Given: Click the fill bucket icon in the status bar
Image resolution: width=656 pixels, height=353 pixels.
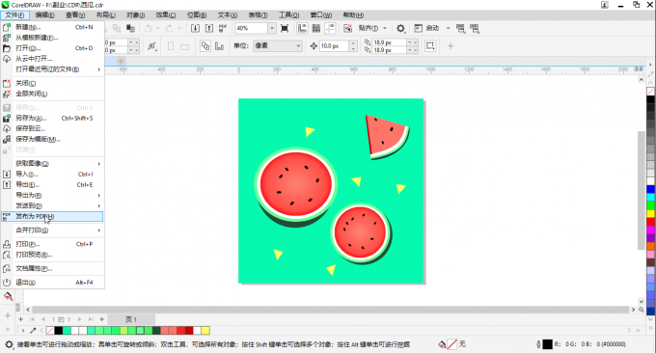Looking at the screenshot, I should (442, 344).
